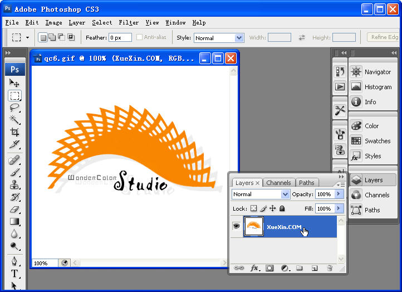Switch to the Channels tab
The width and height of the screenshot is (402, 292).
pos(278,183)
